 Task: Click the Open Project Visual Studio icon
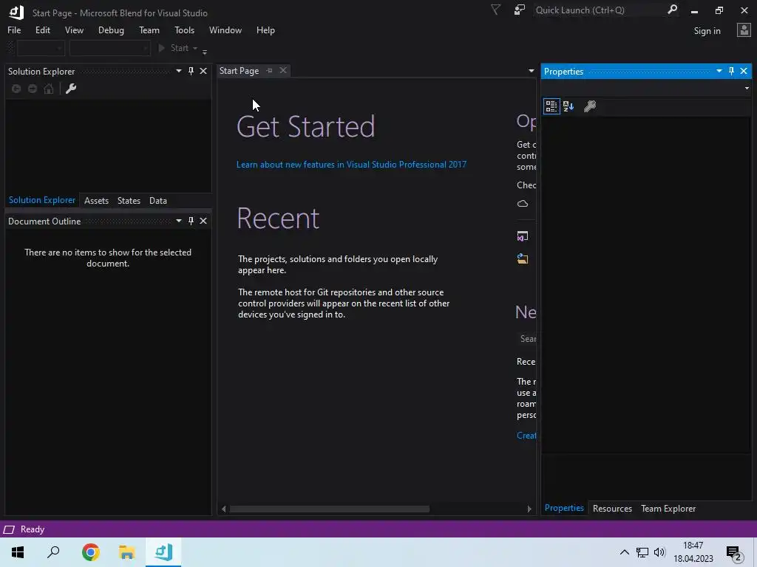point(523,236)
